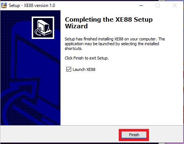The width and height of the screenshot is (184, 144).
Task: Minimize the XE88 Setup window
Action: (x=141, y=6)
